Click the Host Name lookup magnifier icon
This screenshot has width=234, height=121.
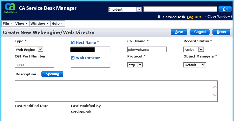73,43
